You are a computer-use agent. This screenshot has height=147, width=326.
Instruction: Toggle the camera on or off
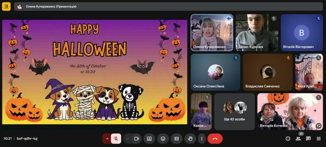(137, 139)
